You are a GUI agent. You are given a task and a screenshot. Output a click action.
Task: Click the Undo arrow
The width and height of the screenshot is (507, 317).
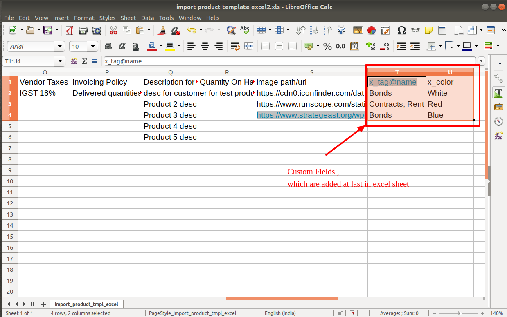(191, 30)
